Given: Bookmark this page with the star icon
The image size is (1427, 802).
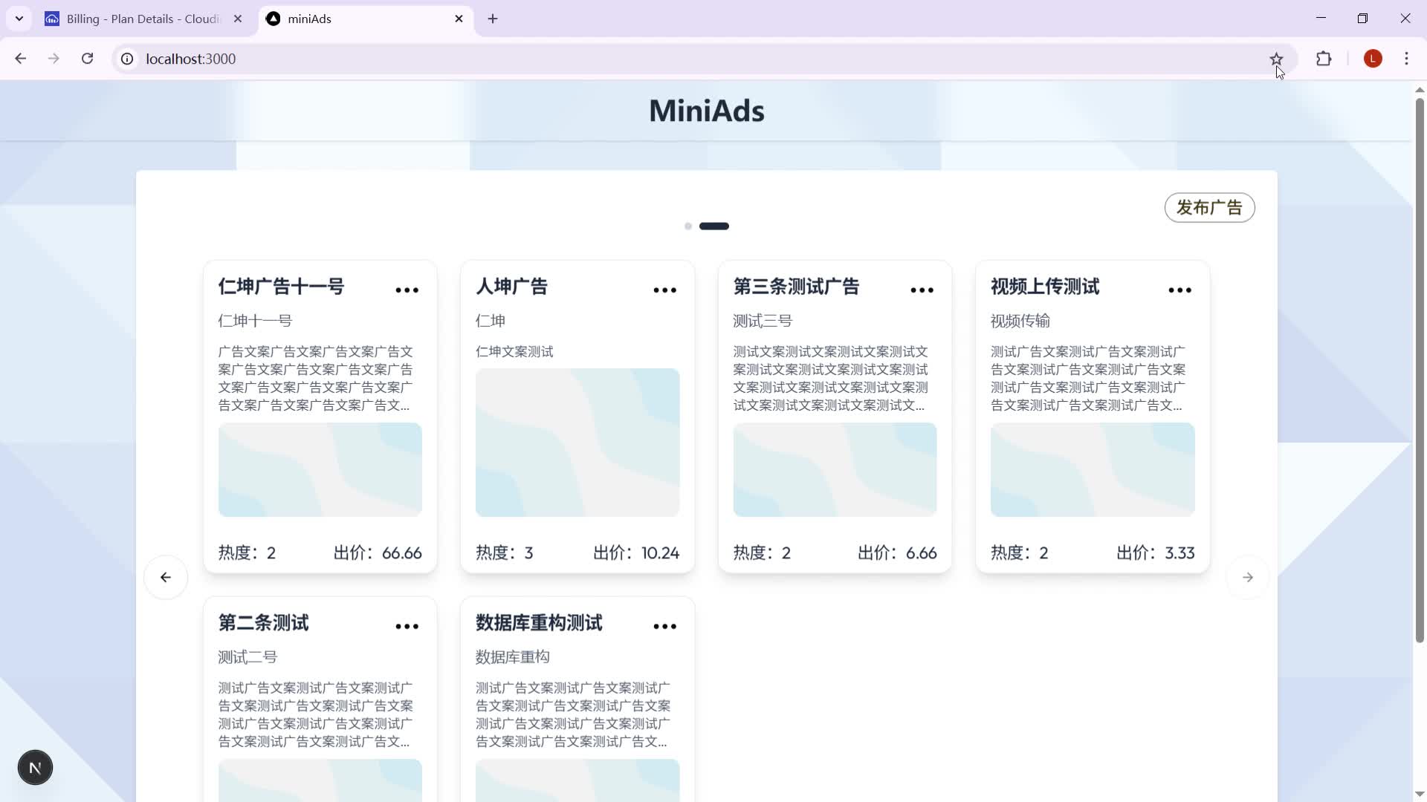Looking at the screenshot, I should [x=1276, y=59].
